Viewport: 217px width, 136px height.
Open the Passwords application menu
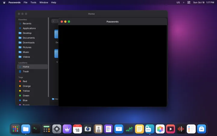point(14,2)
